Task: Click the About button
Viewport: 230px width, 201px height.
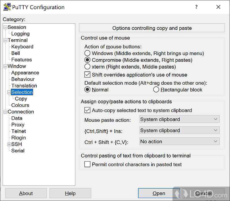Action: [x=26, y=193]
